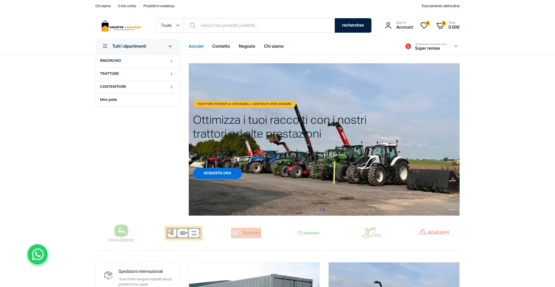
Task: Open WhatsApp chat floating icon
Action: (x=38, y=254)
